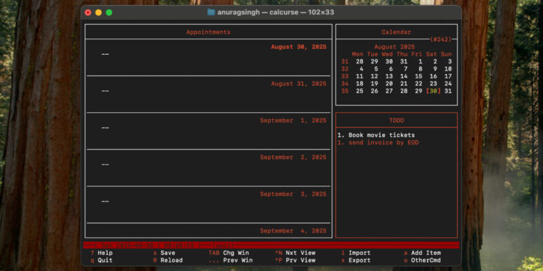
Task: Click the September 3, 2025 heading
Action: click(293, 194)
